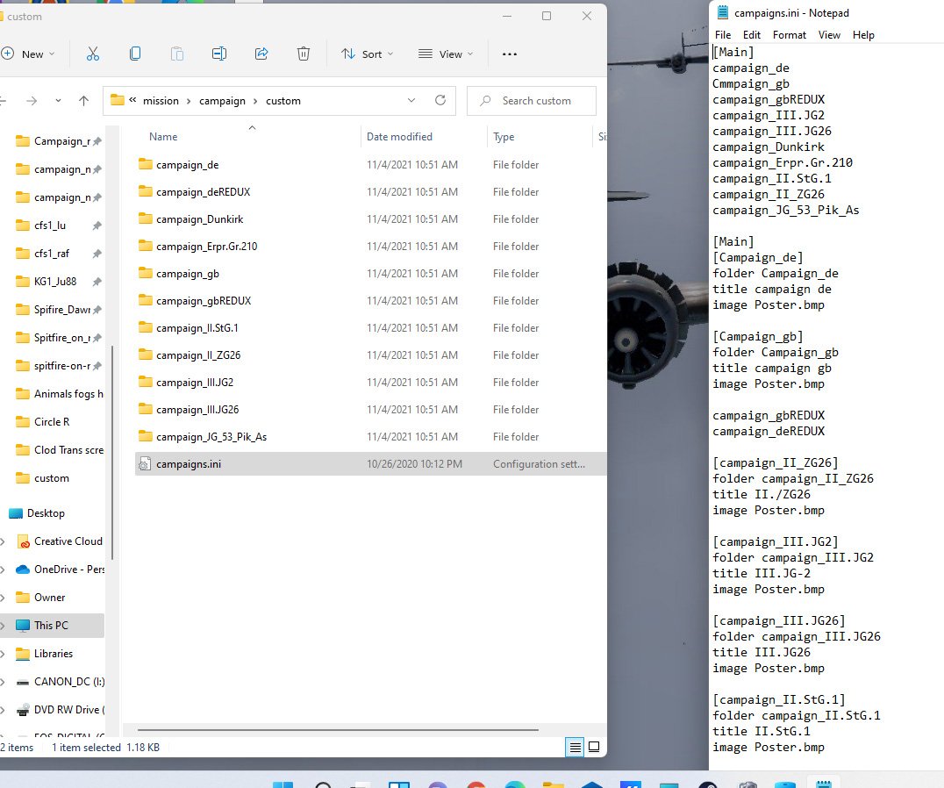
Task: Click the Forward navigation arrow
Action: [32, 101]
